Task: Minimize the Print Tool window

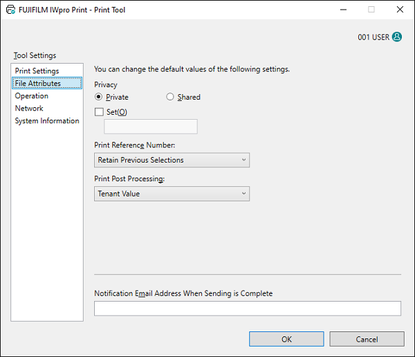Action: pos(339,10)
